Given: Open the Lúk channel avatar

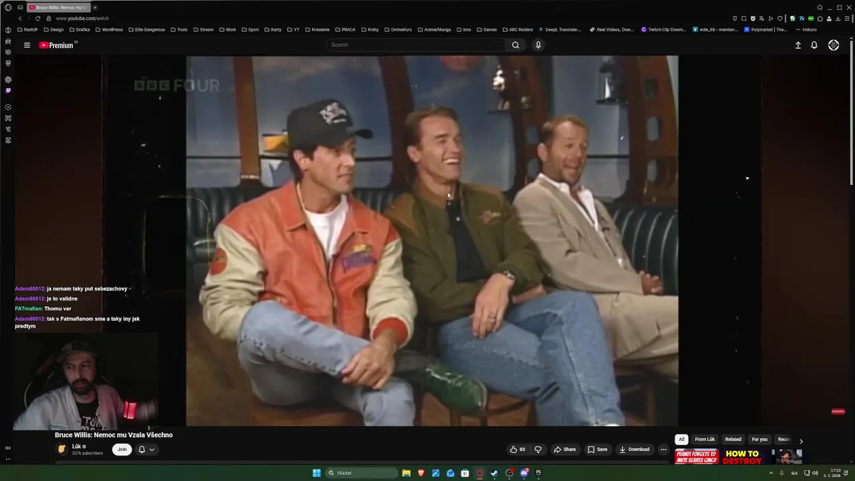Looking at the screenshot, I should coord(61,449).
